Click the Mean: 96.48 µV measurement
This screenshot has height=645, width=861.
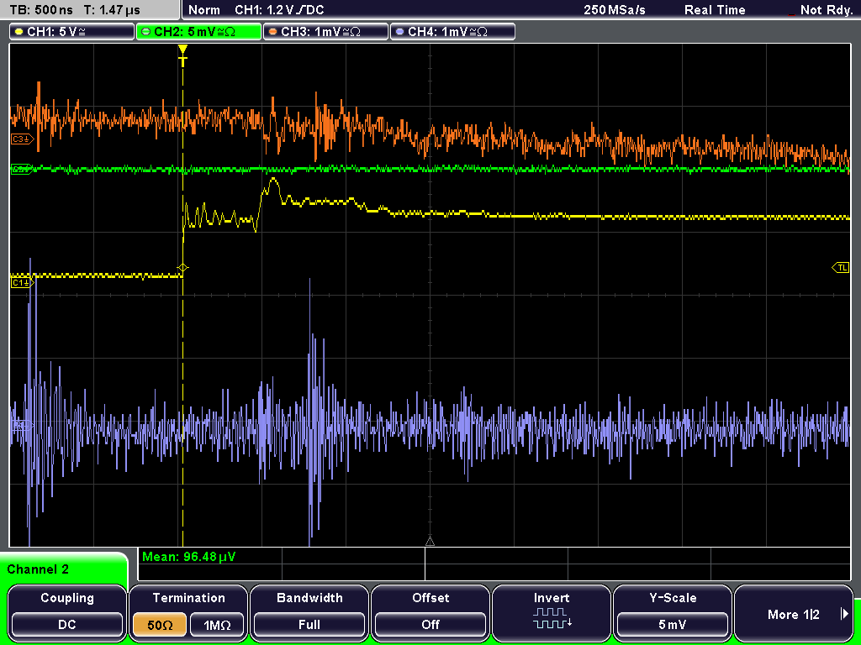[x=189, y=557]
